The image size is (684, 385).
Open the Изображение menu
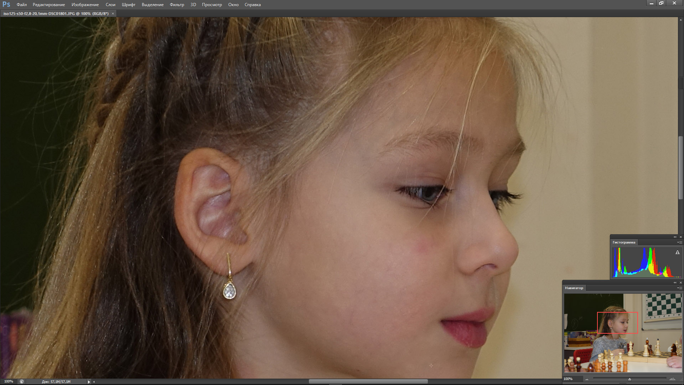point(85,5)
